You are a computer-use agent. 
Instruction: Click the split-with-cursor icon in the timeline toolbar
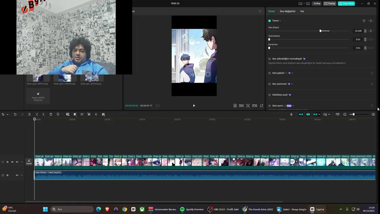coord(325,114)
